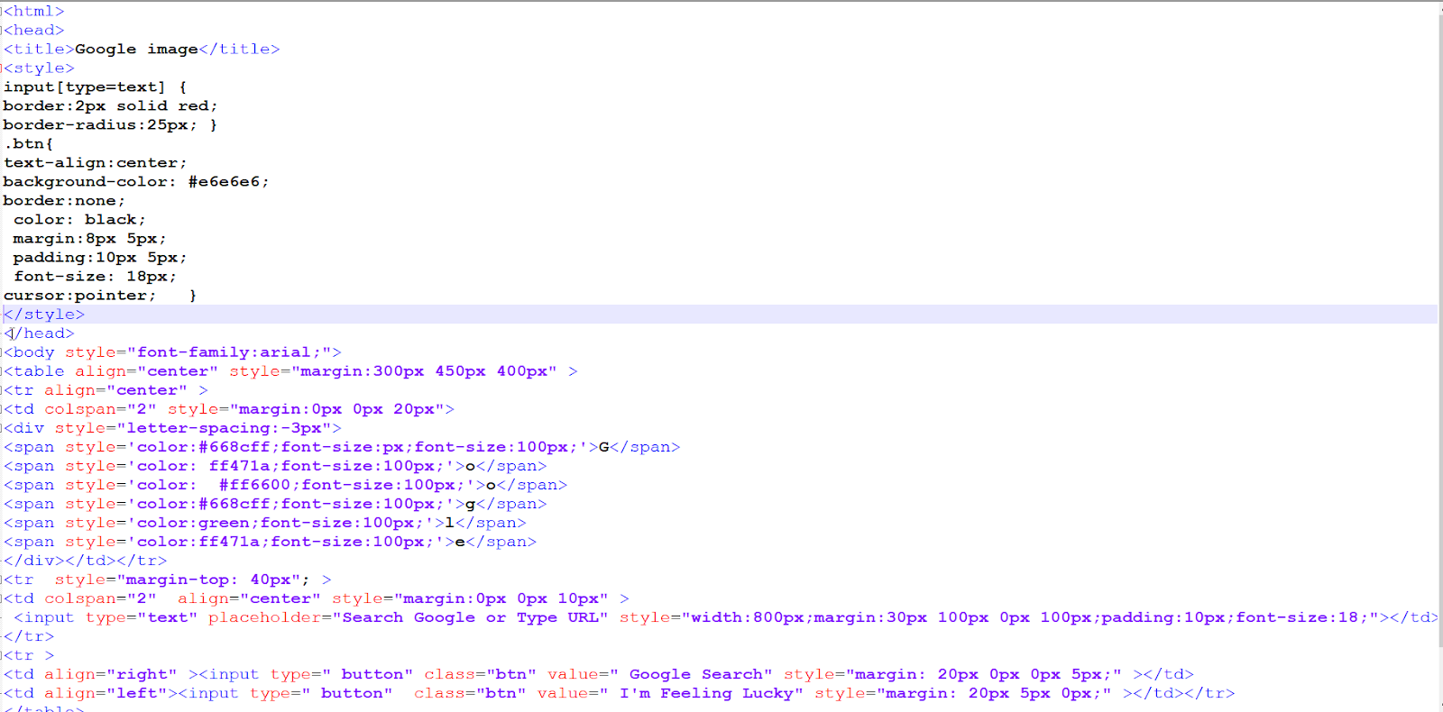Click the 'text-align:center;' line
Viewport: 1443px width, 712px height.
click(x=96, y=162)
